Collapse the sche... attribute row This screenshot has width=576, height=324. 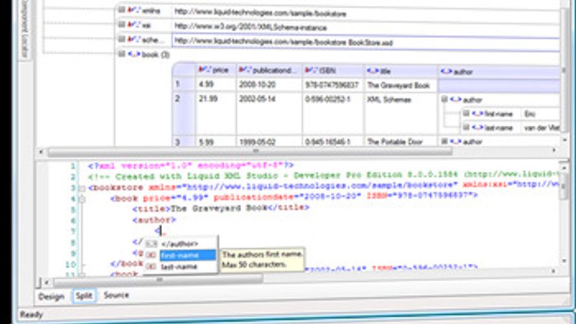click(x=121, y=38)
